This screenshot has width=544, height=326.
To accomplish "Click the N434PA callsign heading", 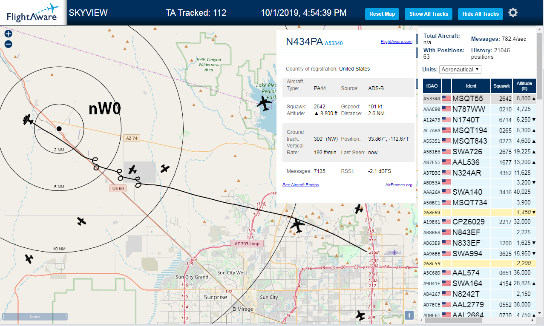I will click(x=304, y=42).
